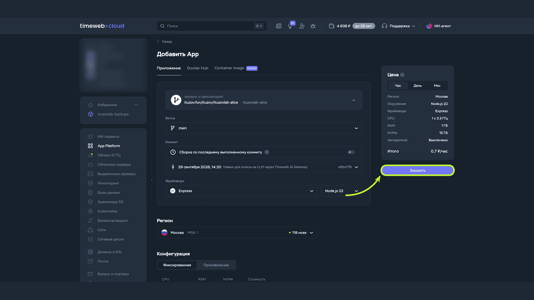
Task: Click the Поиск search field
Action: 212,26
